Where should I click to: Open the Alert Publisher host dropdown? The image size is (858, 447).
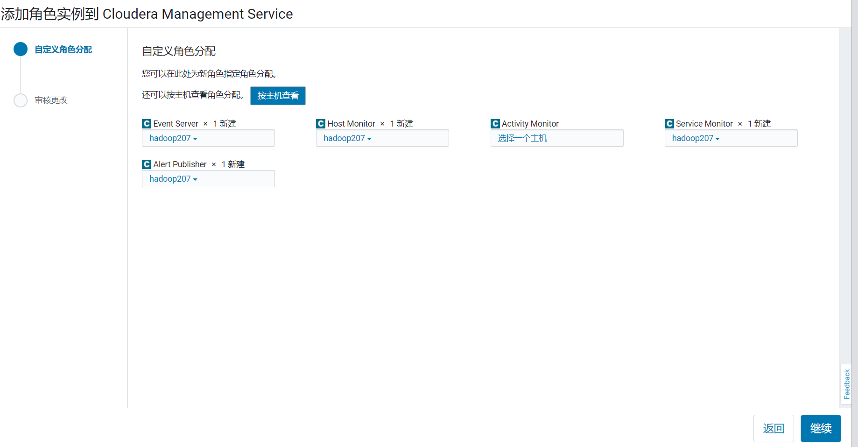(x=208, y=179)
